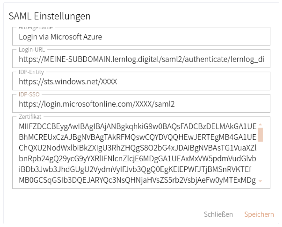Save the SAML settings with Speichern

[259, 214]
